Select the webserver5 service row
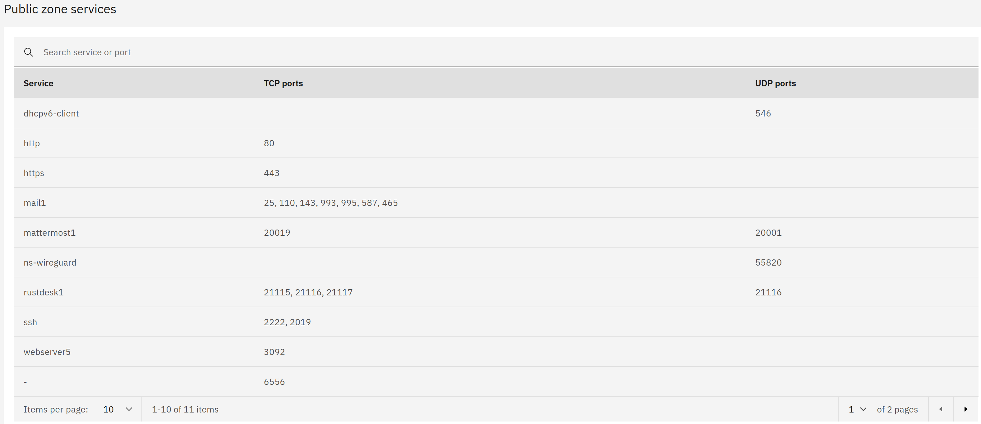 (47, 352)
